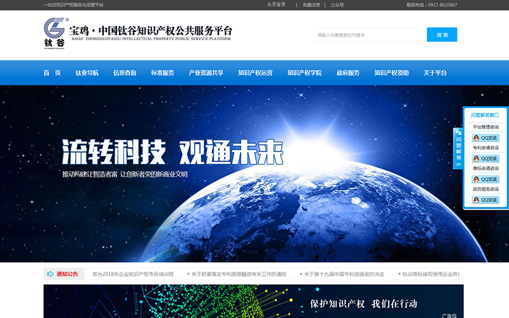Click the 会员登录 link
This screenshot has width=509, height=318.
[x=277, y=4]
